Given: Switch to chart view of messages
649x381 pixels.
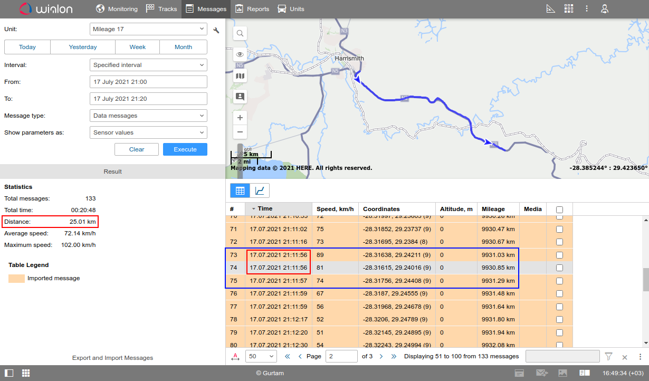Looking at the screenshot, I should click(x=260, y=190).
